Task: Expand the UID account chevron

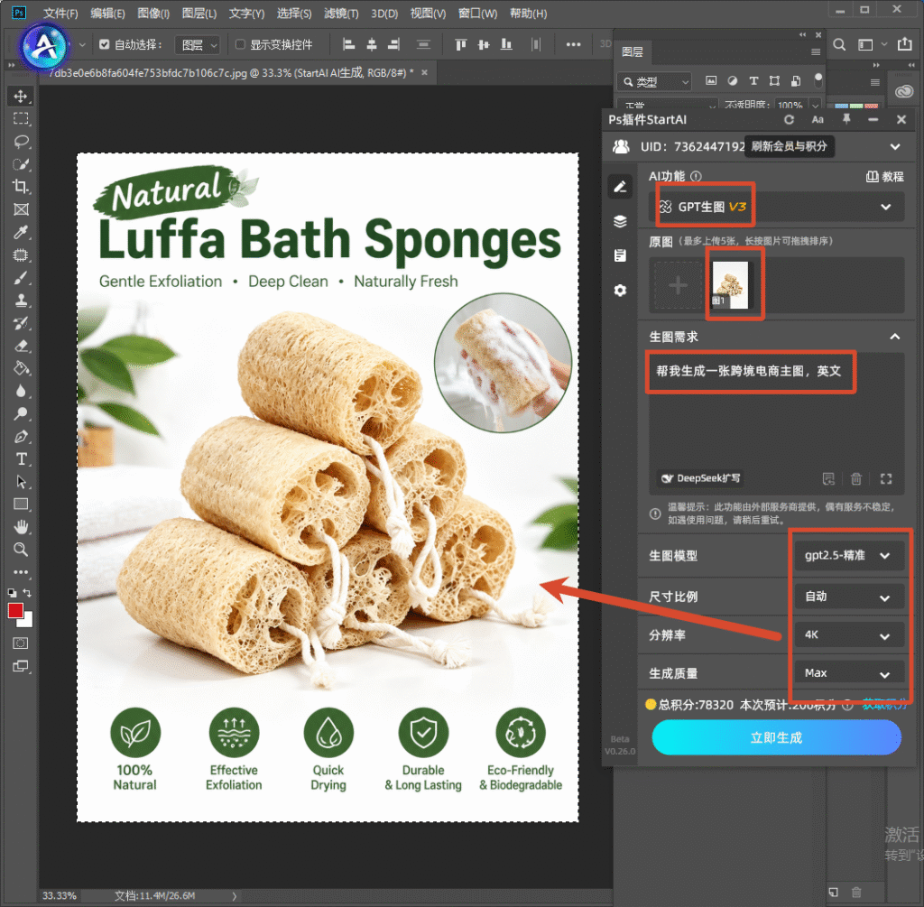Action: pyautogui.click(x=895, y=146)
